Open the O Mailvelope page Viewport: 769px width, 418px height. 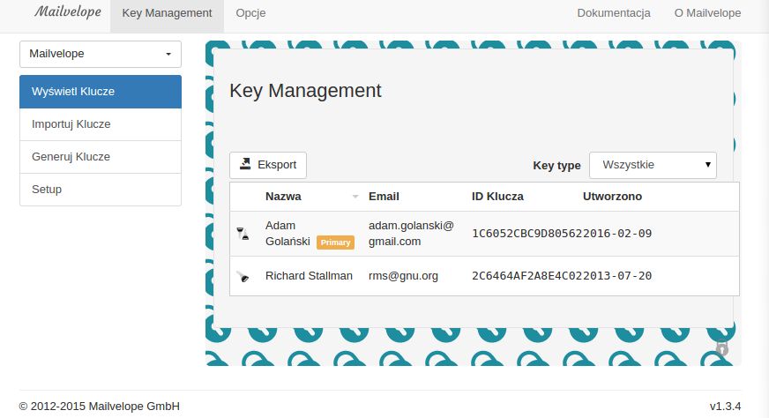pyautogui.click(x=707, y=13)
